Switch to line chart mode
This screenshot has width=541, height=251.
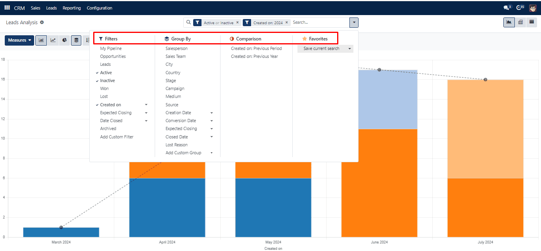pyautogui.click(x=53, y=40)
